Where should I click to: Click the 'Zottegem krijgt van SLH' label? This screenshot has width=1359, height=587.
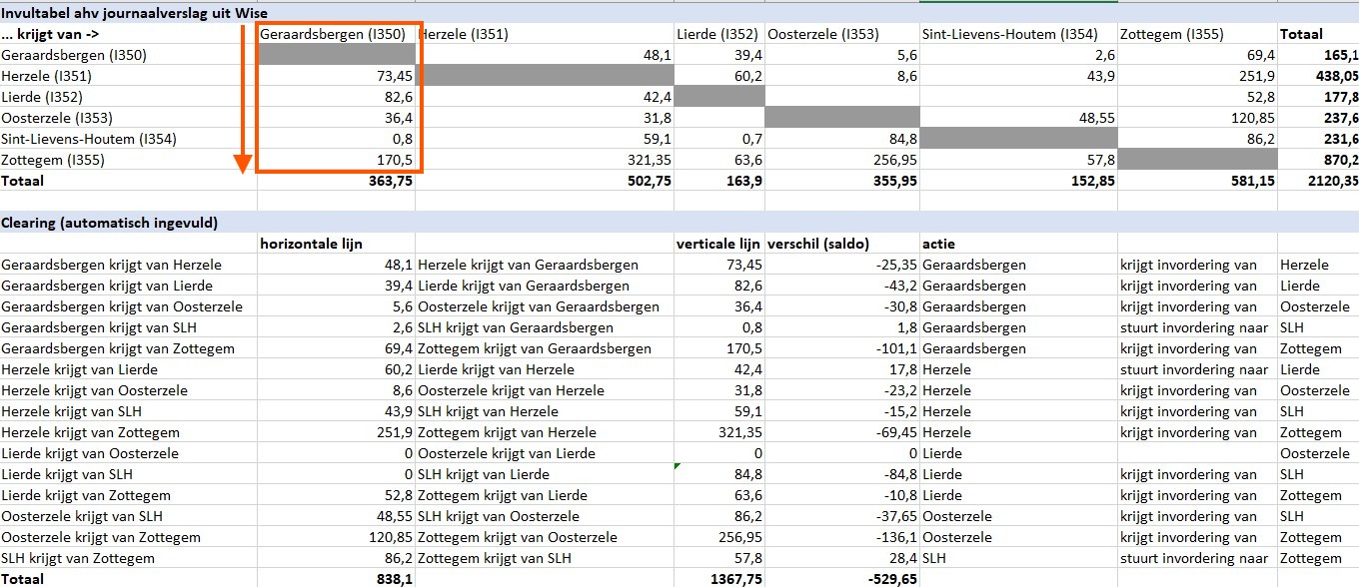click(x=495, y=558)
